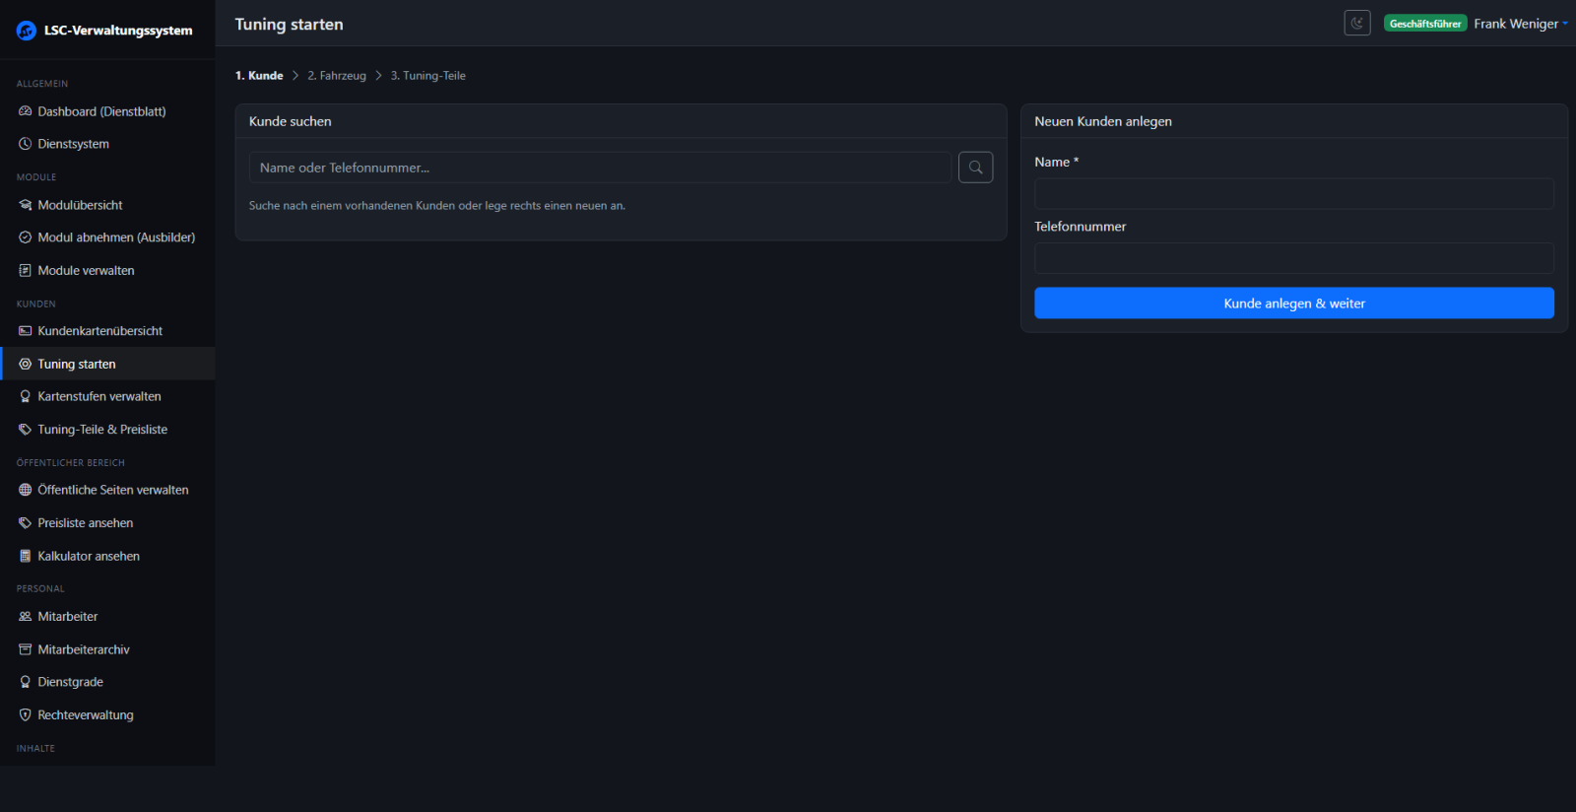Image resolution: width=1576 pixels, height=812 pixels.
Task: Focus the Telefonnummer input field
Action: point(1294,258)
